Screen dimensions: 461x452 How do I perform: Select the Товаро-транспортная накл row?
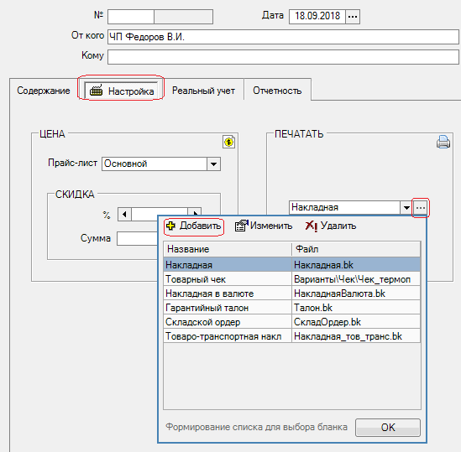[292, 336]
